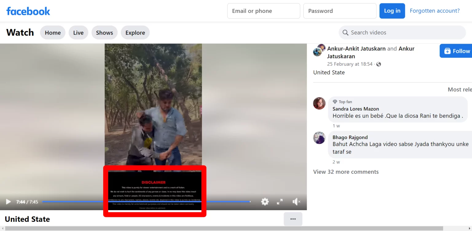Open Bhago Rajgond's avatar
Image resolution: width=472 pixels, height=231 pixels.
(319, 138)
